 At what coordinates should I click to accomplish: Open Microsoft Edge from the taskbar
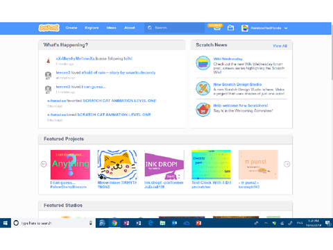[151, 223]
